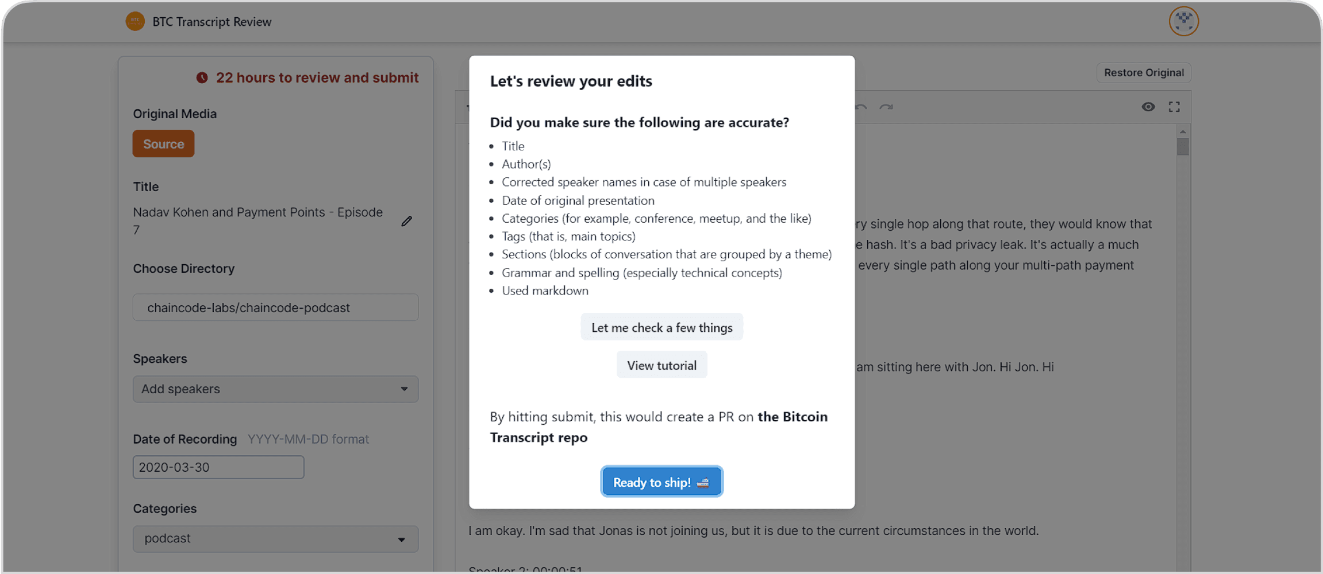Screen dimensions: 1323x574
Task: Open fullscreen view of the transcript editor
Action: point(1174,107)
